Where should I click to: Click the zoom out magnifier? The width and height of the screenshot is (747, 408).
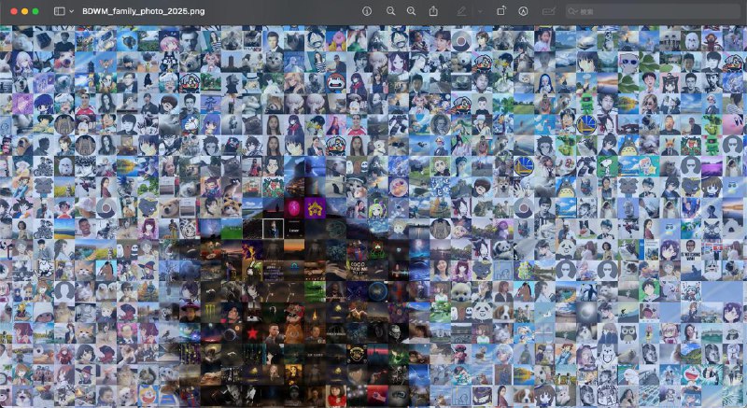[390, 11]
